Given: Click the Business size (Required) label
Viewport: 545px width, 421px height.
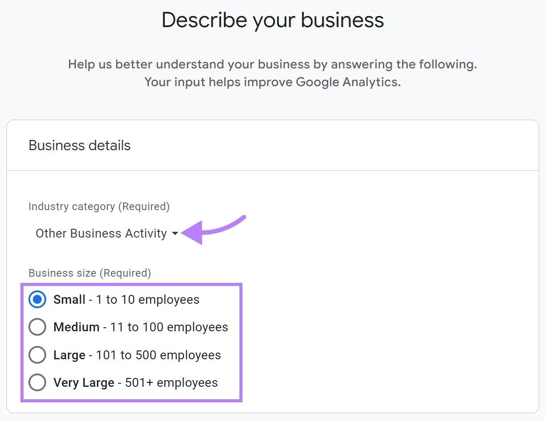Looking at the screenshot, I should [90, 273].
